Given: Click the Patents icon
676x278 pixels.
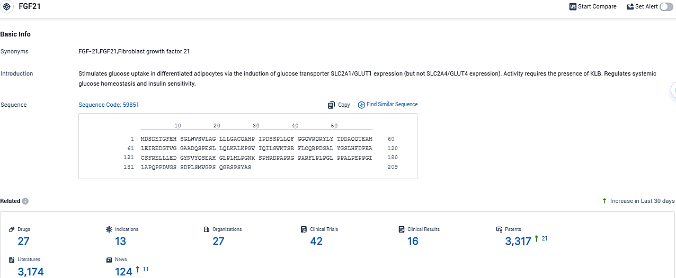Looking at the screenshot, I should click(x=499, y=229).
